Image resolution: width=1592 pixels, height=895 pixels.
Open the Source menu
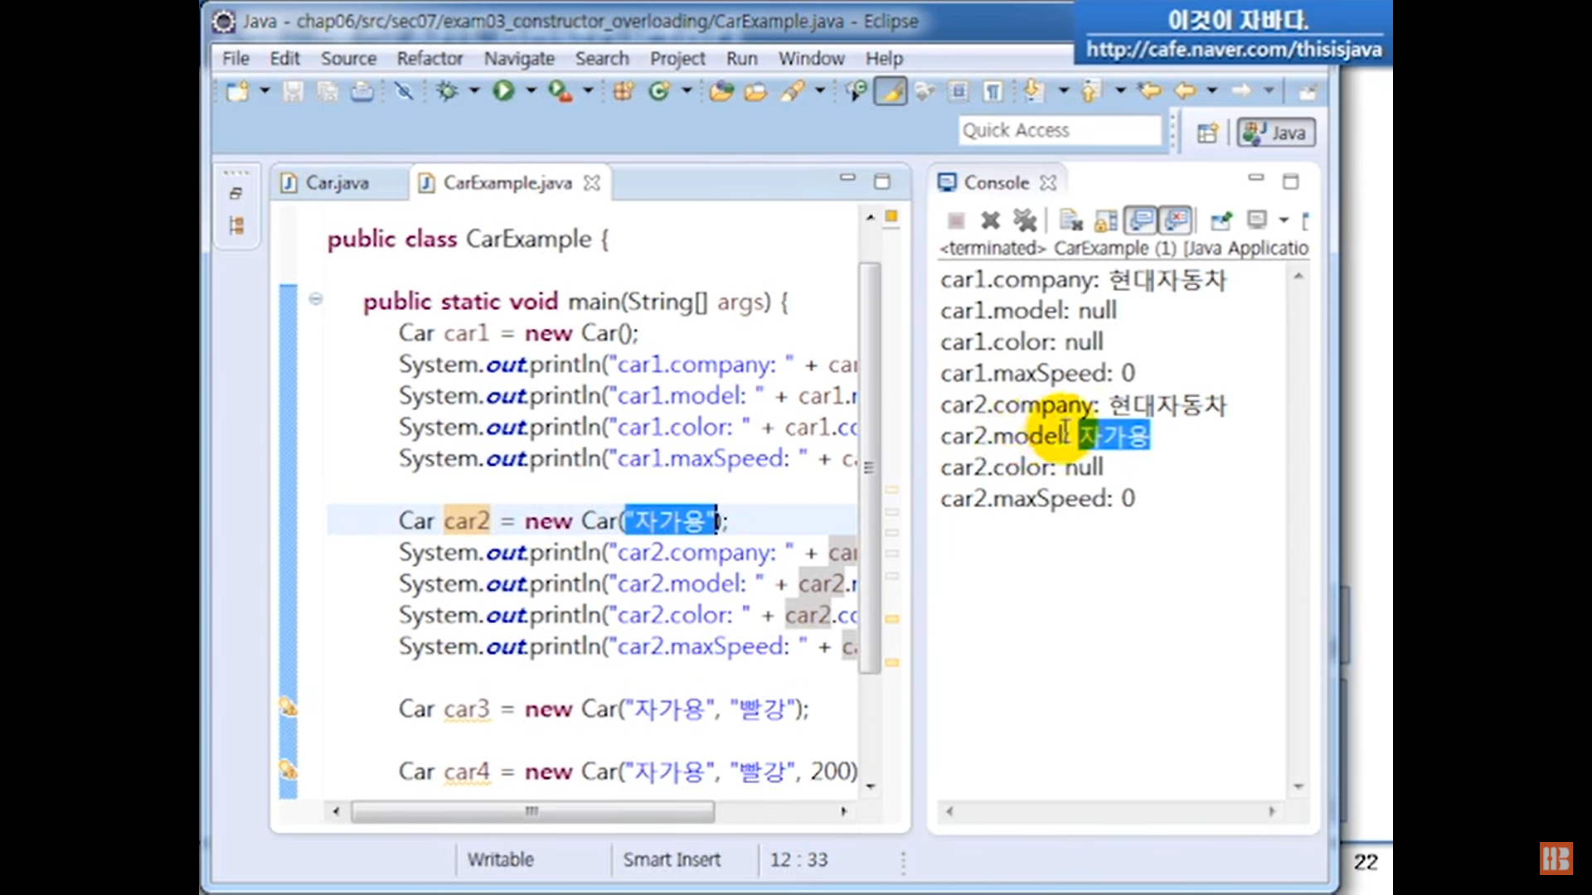point(348,59)
